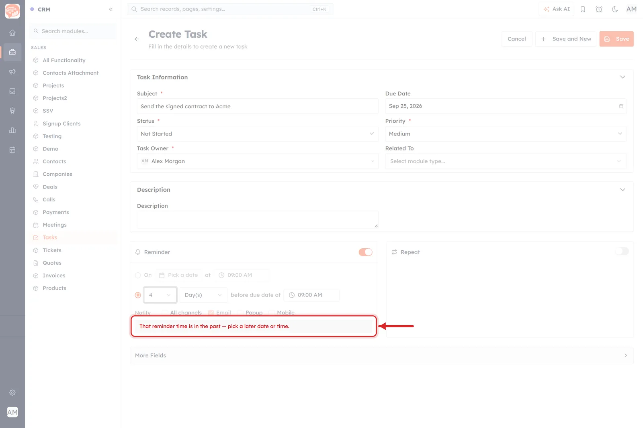Open Deals in the sidebar
This screenshot has height=428, width=643.
[x=50, y=187]
